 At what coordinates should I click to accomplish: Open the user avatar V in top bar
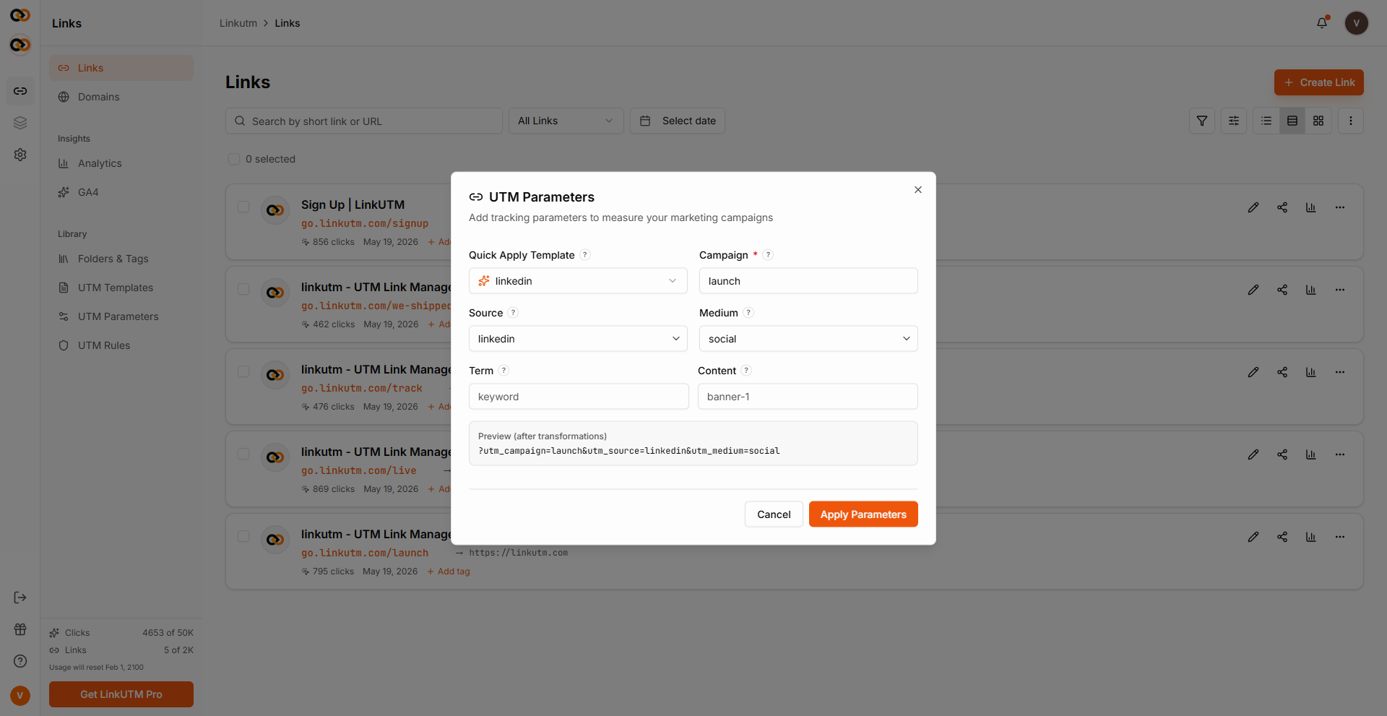[1356, 23]
